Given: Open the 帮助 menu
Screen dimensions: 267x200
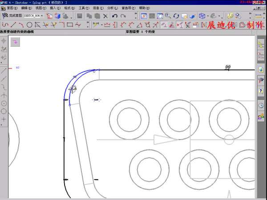Looking at the screenshot, I should click(144, 8).
